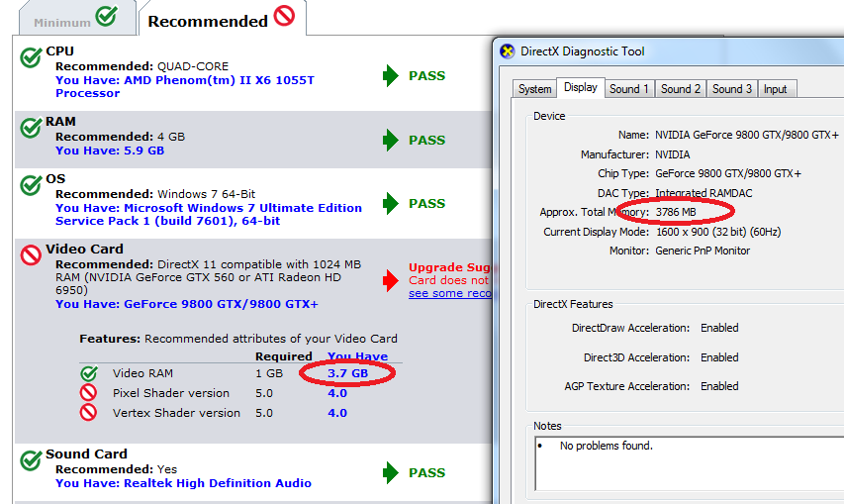Click the Direct3D Acceleration 'Enabled' value
Screen dimensions: 844x504
click(x=719, y=357)
